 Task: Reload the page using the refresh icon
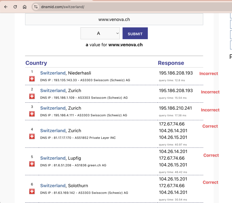coord(15,6)
